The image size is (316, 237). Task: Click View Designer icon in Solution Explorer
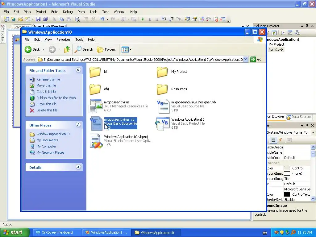[x=290, y=33]
